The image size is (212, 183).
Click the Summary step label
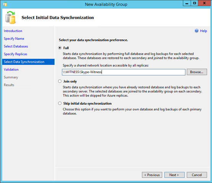point(11,77)
